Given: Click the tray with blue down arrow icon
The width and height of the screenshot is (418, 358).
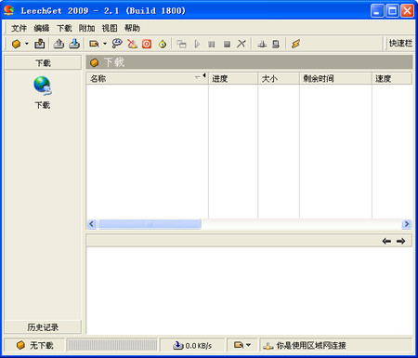Looking at the screenshot, I should pyautogui.click(x=74, y=44).
